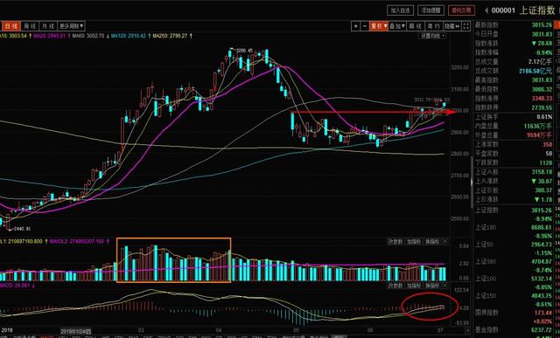Click the MA250 legend label

[171, 36]
